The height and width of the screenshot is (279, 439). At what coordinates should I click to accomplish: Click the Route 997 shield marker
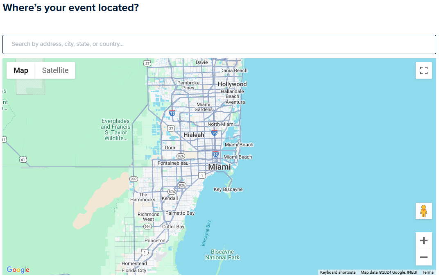tap(134, 179)
